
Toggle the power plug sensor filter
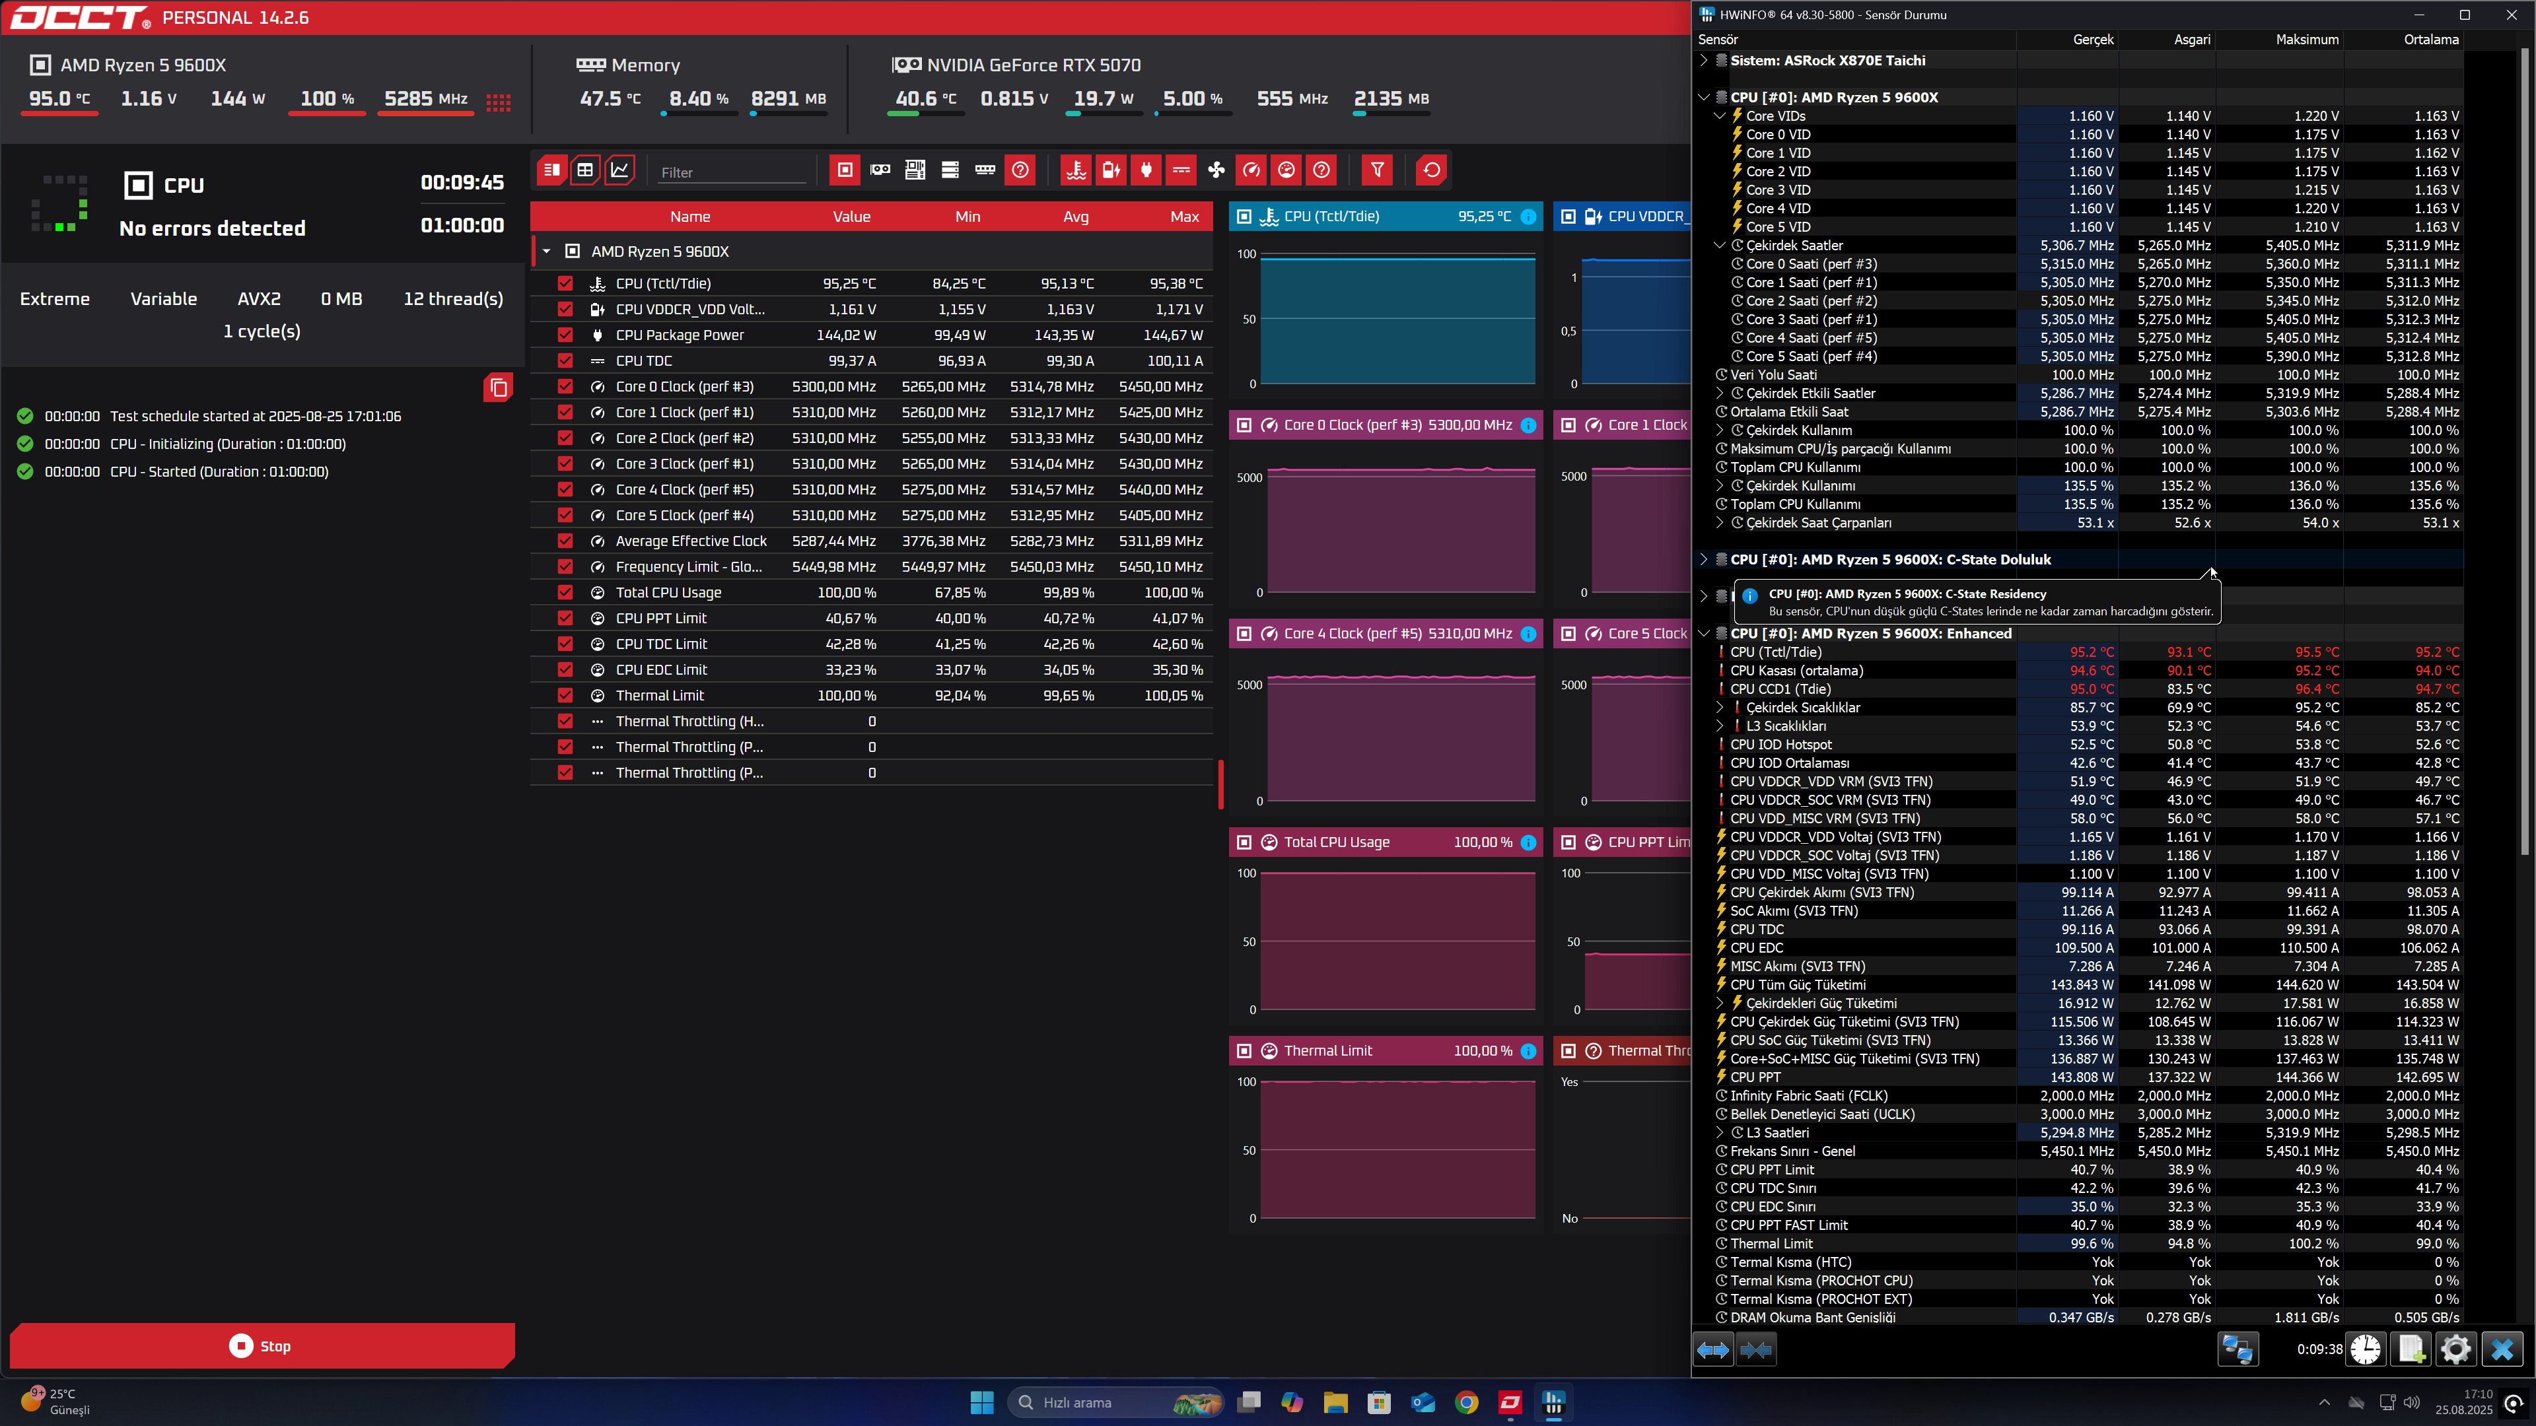(x=1146, y=170)
